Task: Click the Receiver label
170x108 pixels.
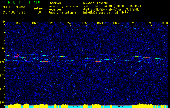Action: click(x=55, y=9)
